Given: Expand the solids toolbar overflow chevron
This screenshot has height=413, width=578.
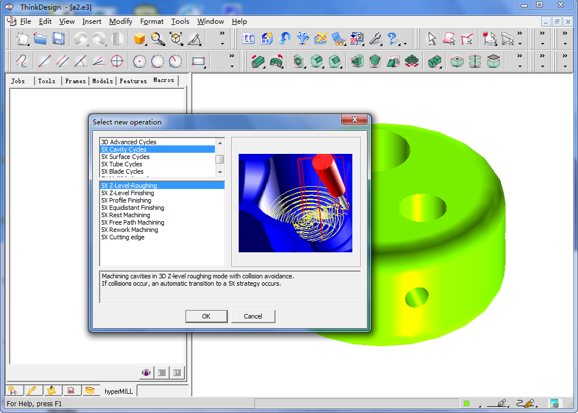Looking at the screenshot, I should [519, 56].
